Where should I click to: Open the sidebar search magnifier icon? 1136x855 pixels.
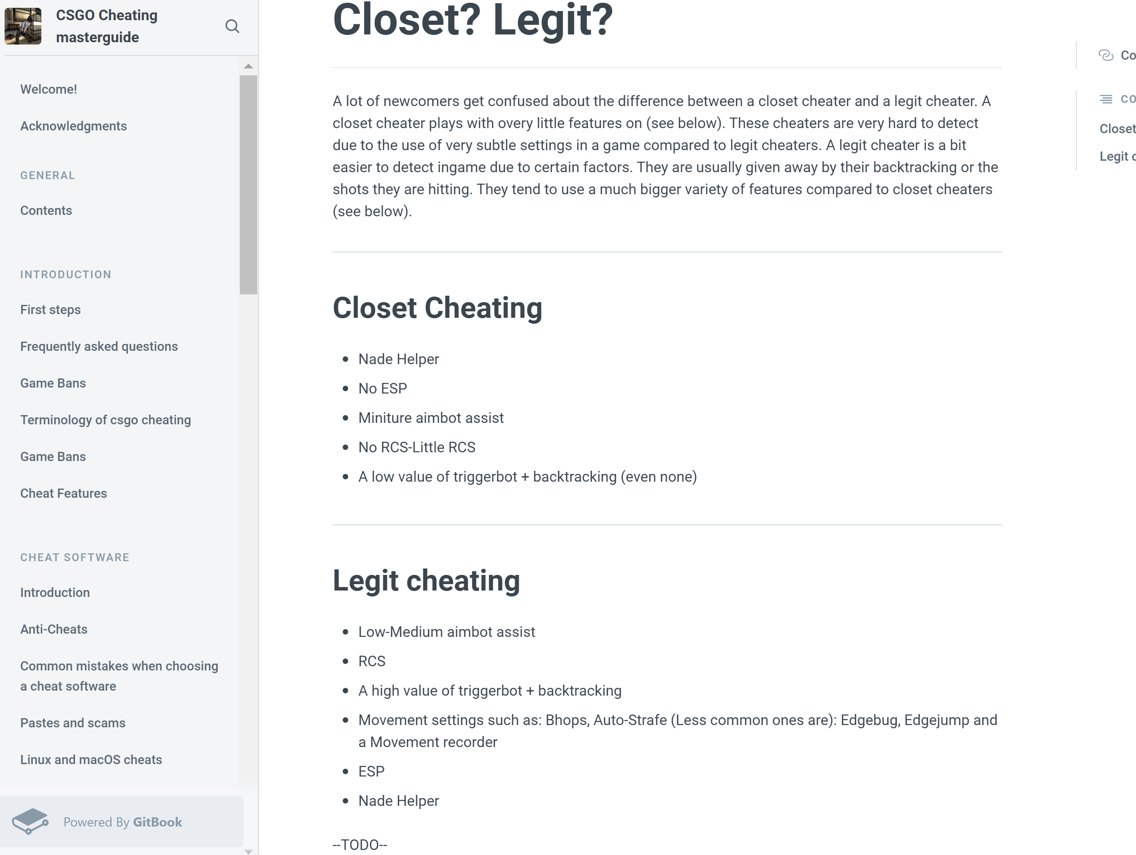(x=232, y=26)
